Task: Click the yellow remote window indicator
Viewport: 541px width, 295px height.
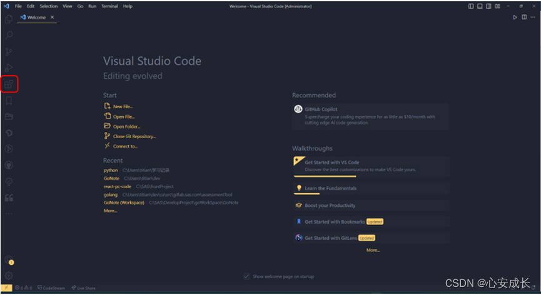Action: click(6, 287)
